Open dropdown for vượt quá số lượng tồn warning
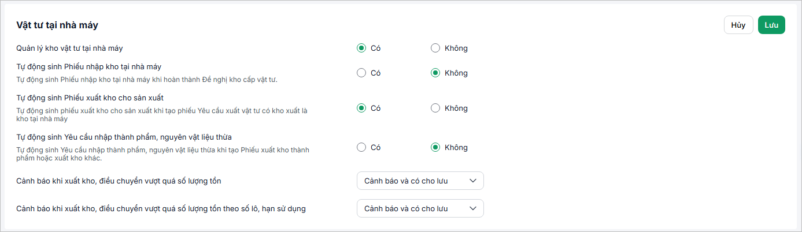Image resolution: width=802 pixels, height=232 pixels. click(x=420, y=181)
